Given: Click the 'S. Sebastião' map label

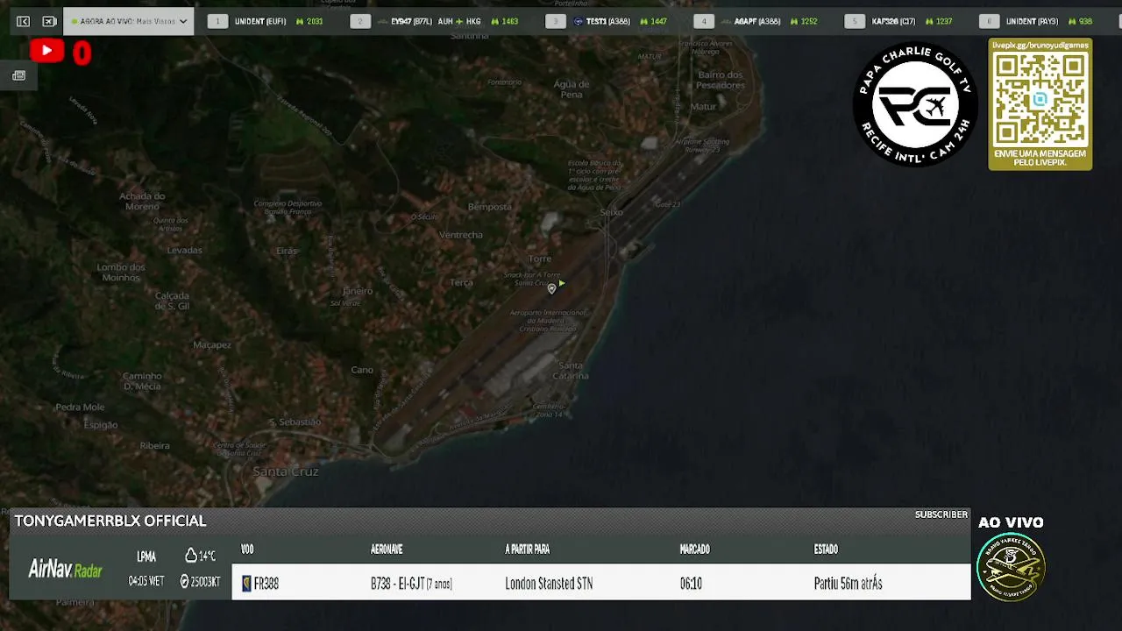Looking at the screenshot, I should (x=295, y=422).
